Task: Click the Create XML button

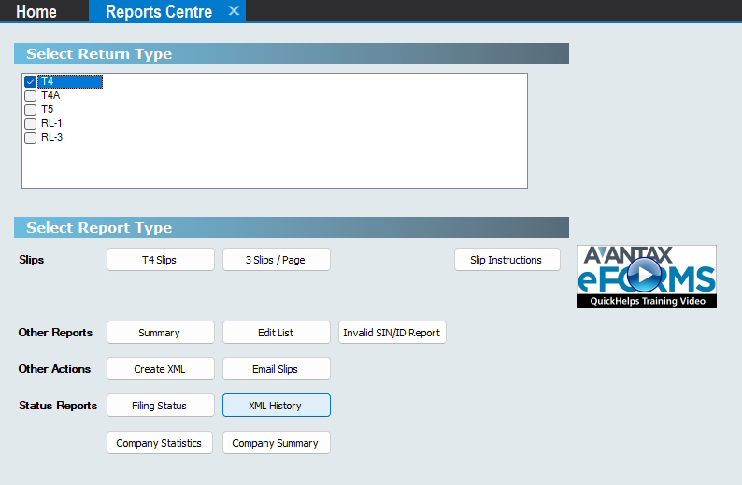Action: coord(161,369)
